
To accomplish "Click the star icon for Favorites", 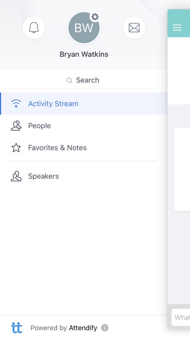I will pyautogui.click(x=16, y=148).
